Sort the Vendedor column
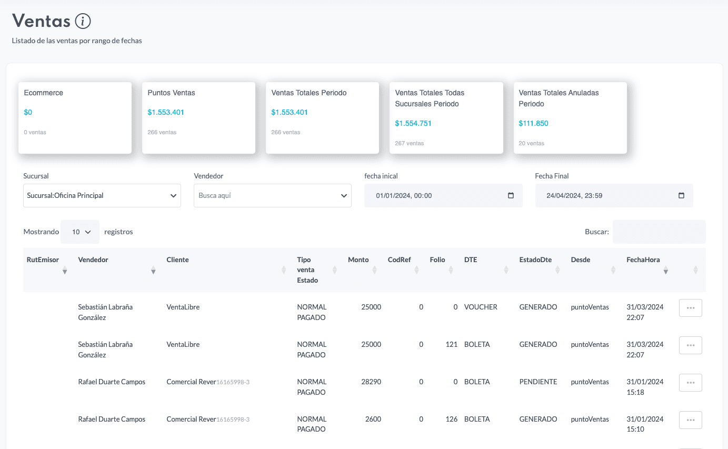This screenshot has height=449, width=728. click(x=153, y=270)
